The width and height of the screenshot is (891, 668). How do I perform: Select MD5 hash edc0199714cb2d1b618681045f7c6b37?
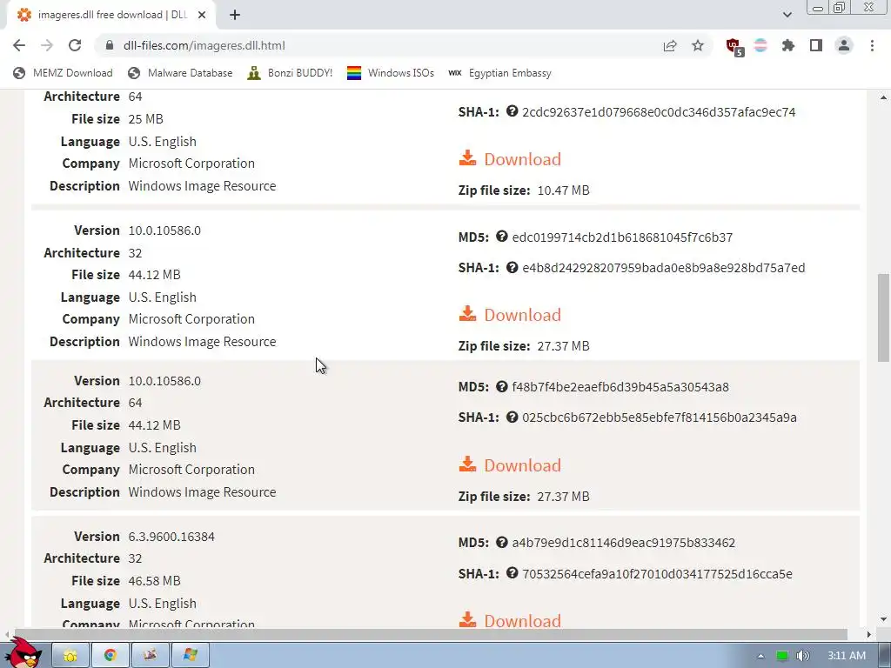(x=622, y=237)
